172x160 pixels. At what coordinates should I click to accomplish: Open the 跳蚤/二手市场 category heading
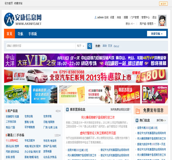click(16, 135)
